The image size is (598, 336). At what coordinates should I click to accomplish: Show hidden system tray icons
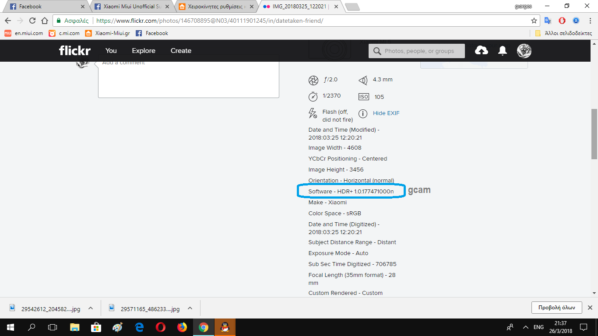(x=525, y=327)
